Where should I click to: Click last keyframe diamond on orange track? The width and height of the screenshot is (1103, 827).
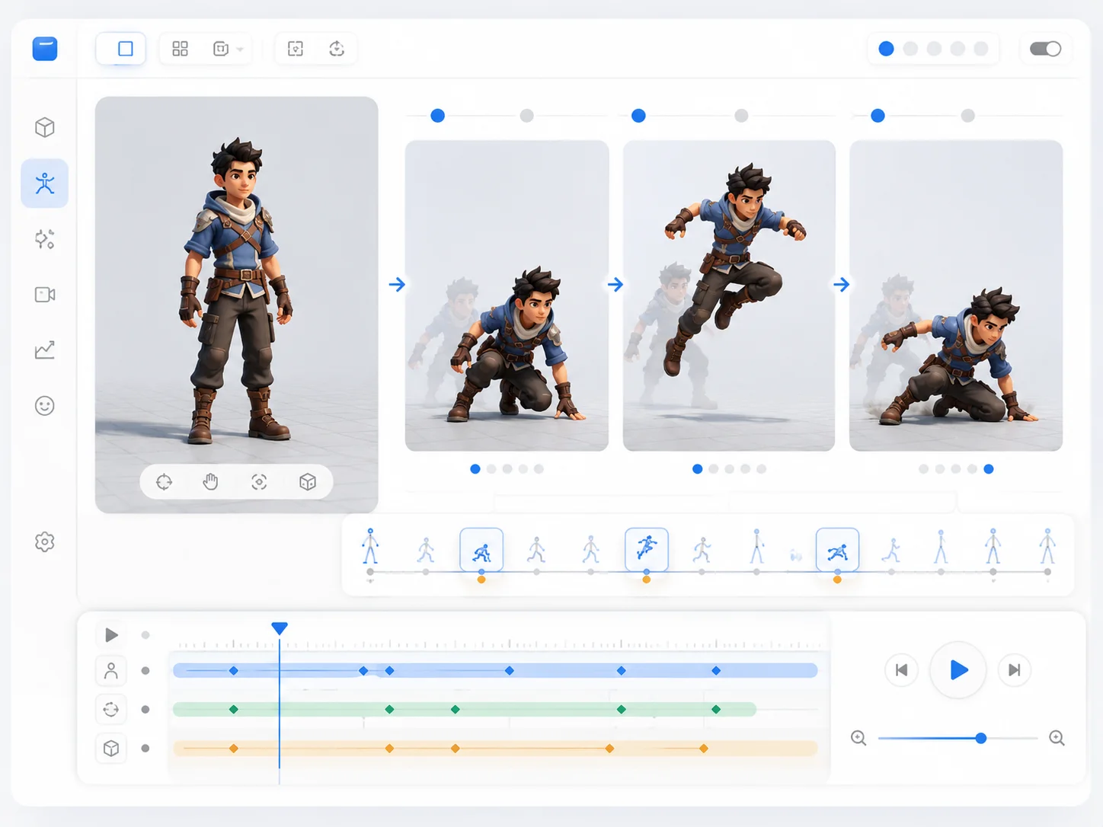(704, 749)
